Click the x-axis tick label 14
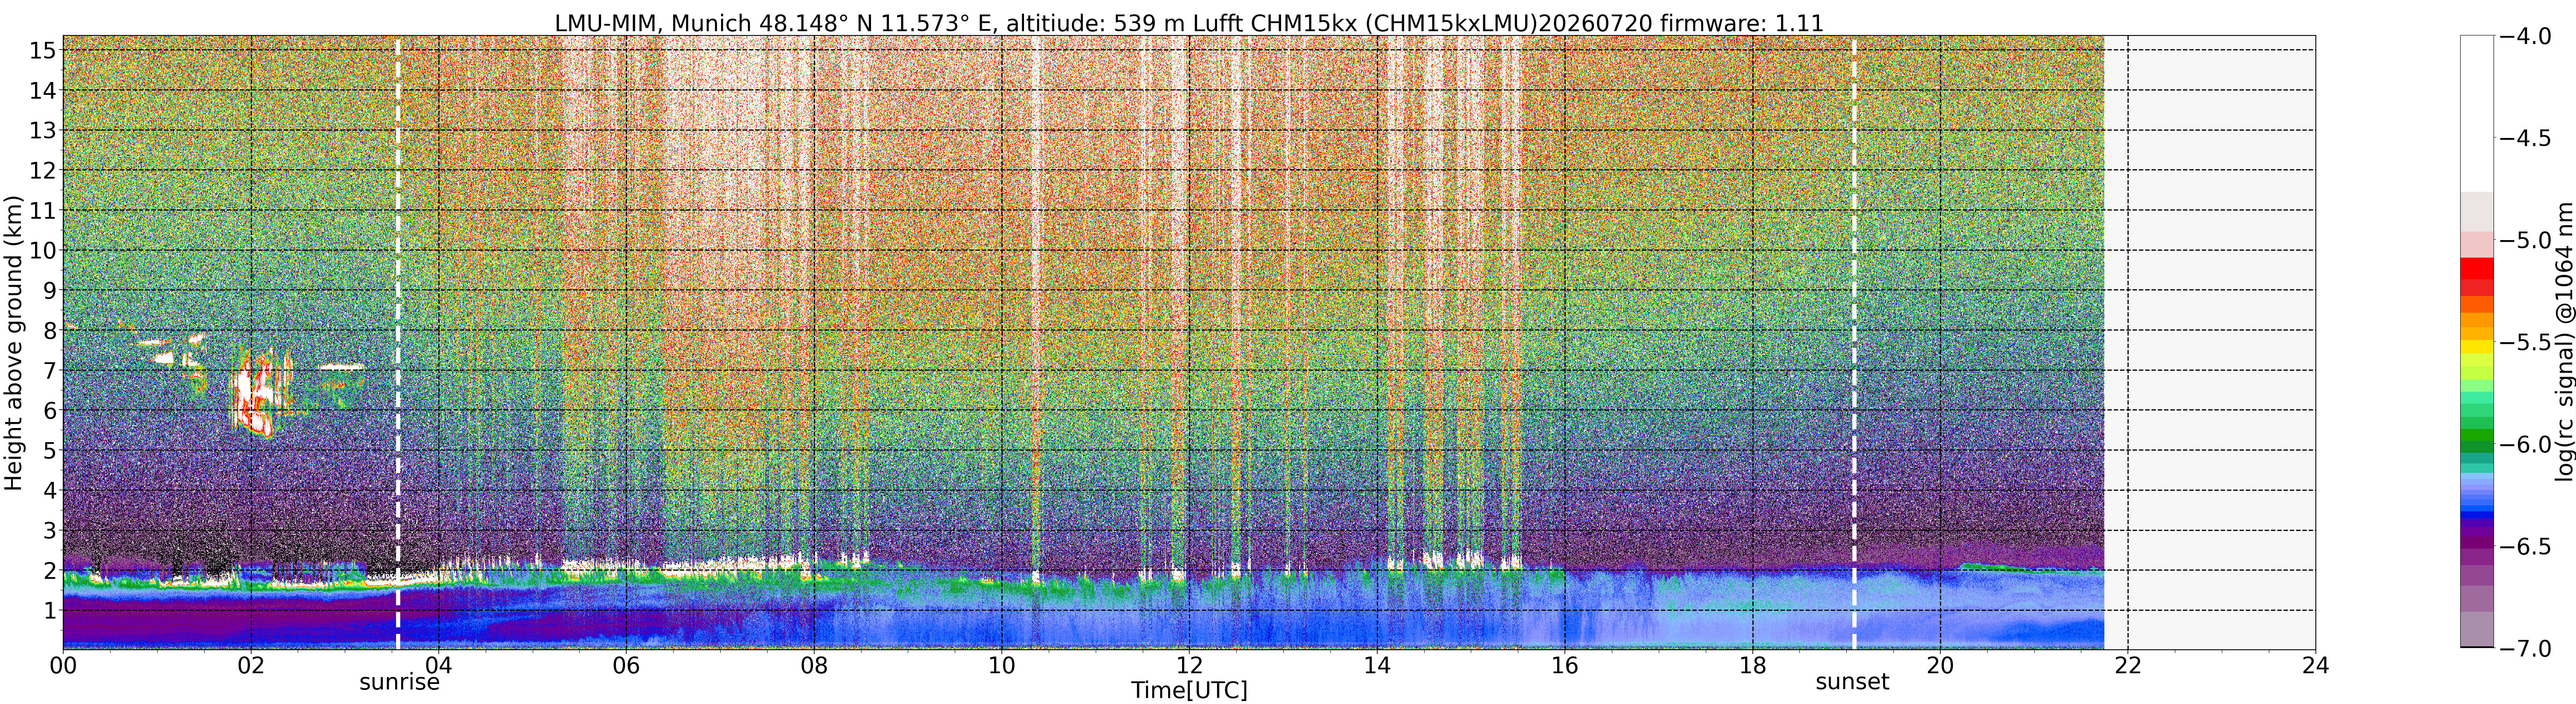 pyautogui.click(x=1377, y=666)
